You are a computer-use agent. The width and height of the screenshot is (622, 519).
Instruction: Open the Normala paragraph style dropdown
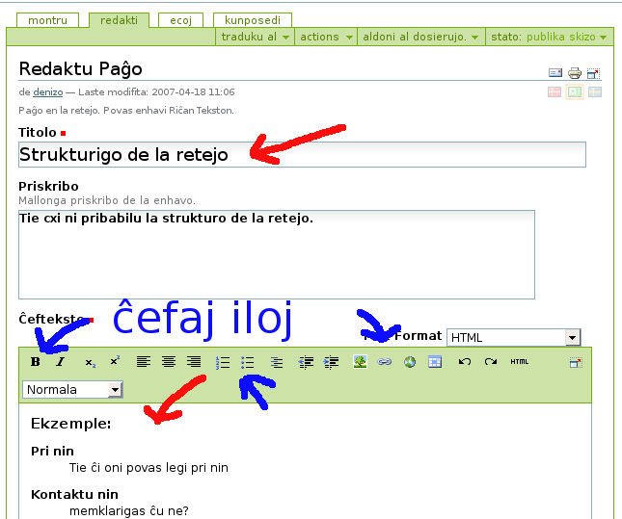pyautogui.click(x=72, y=390)
